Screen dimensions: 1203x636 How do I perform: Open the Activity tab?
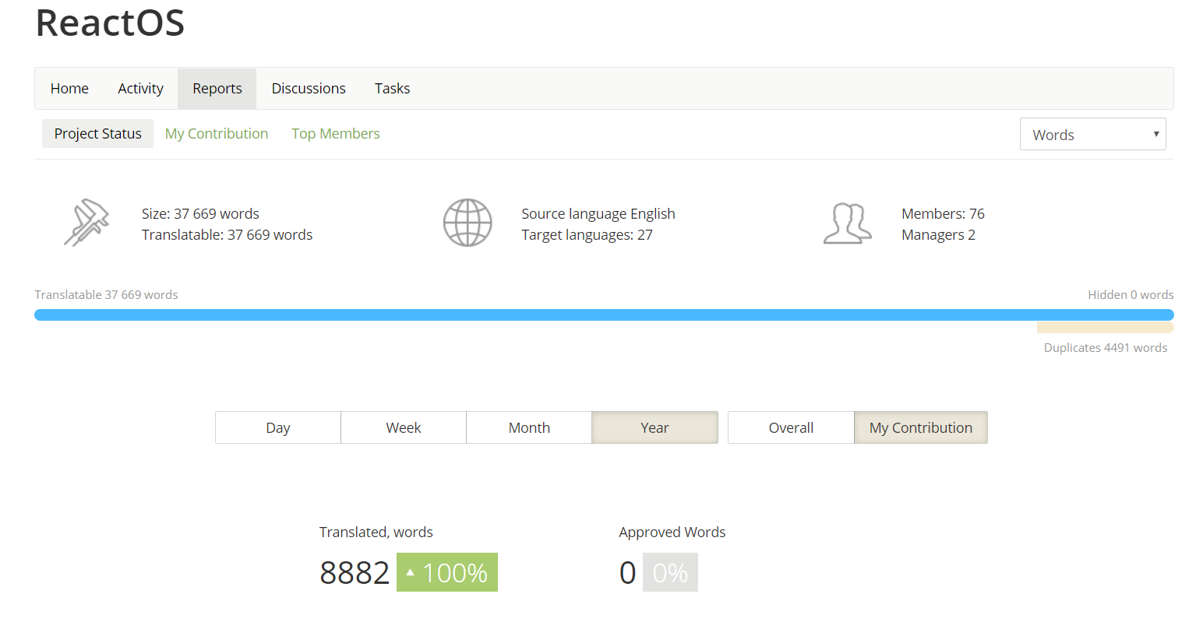(x=140, y=89)
